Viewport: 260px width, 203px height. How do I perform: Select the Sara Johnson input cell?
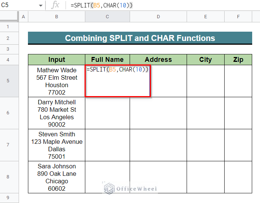tap(57, 177)
